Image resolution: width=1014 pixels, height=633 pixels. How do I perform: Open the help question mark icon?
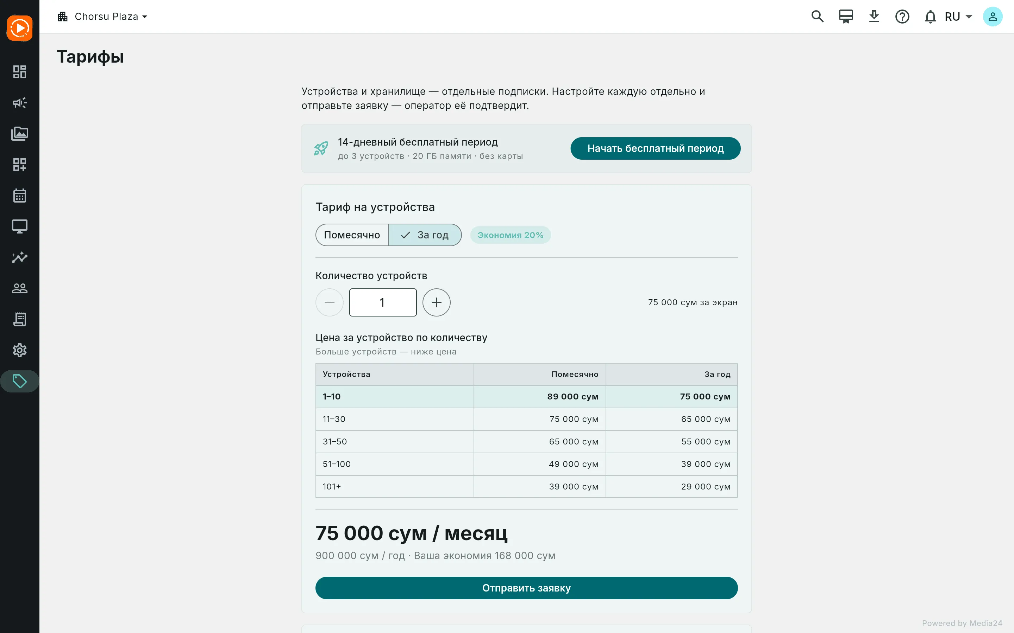click(902, 17)
